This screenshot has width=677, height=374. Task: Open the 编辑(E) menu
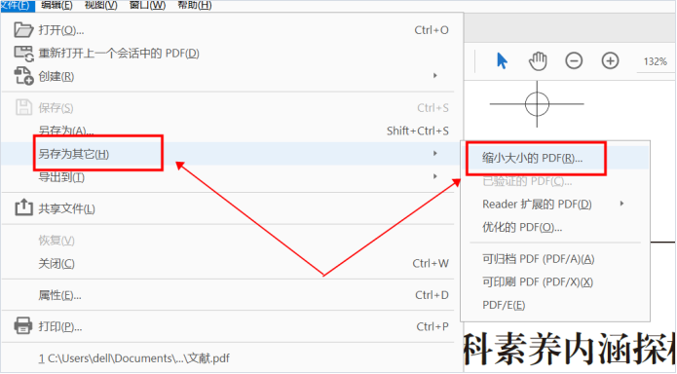coord(56,5)
